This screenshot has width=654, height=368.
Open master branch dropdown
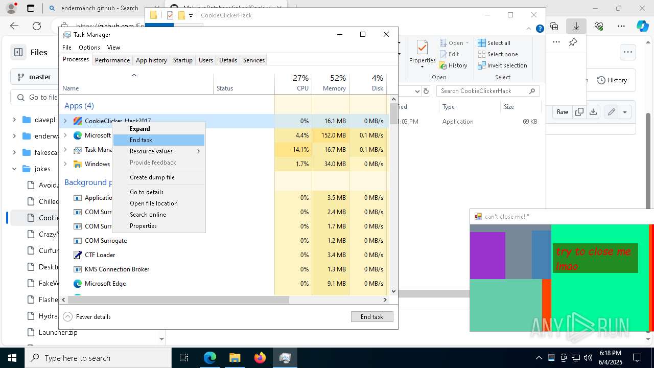tap(36, 77)
